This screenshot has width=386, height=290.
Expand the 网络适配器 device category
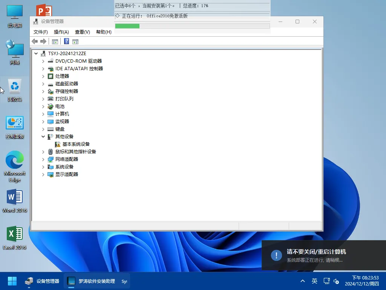point(43,159)
